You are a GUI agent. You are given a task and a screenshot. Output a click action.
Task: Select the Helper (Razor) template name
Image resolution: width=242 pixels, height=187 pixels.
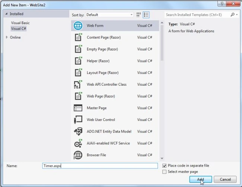(x=98, y=61)
